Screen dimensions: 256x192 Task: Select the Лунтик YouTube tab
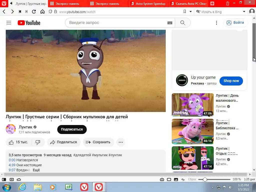[x=28, y=3]
